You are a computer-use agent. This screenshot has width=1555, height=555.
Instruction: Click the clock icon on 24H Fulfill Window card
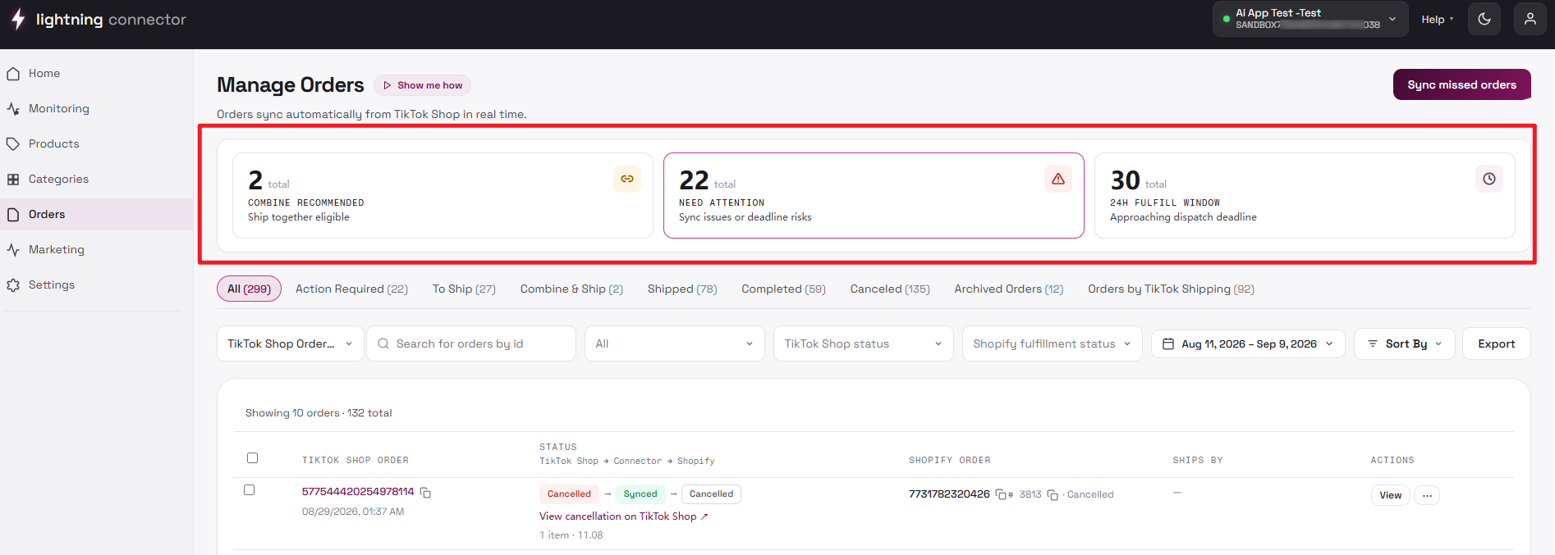click(1489, 179)
